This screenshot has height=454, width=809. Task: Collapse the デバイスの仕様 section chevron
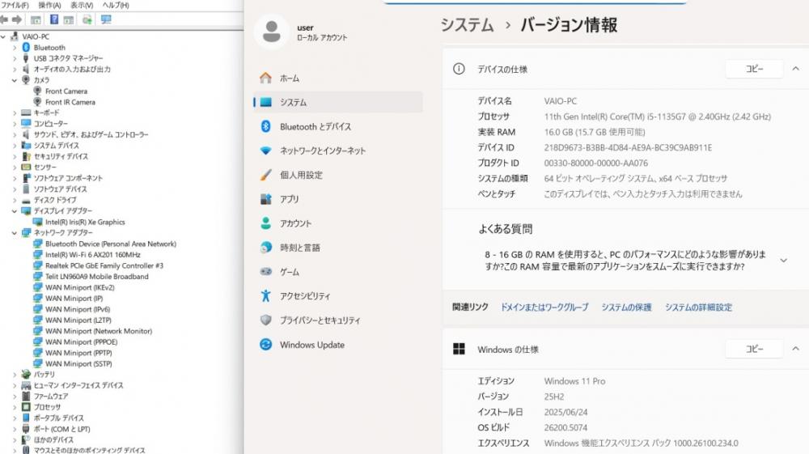click(795, 70)
